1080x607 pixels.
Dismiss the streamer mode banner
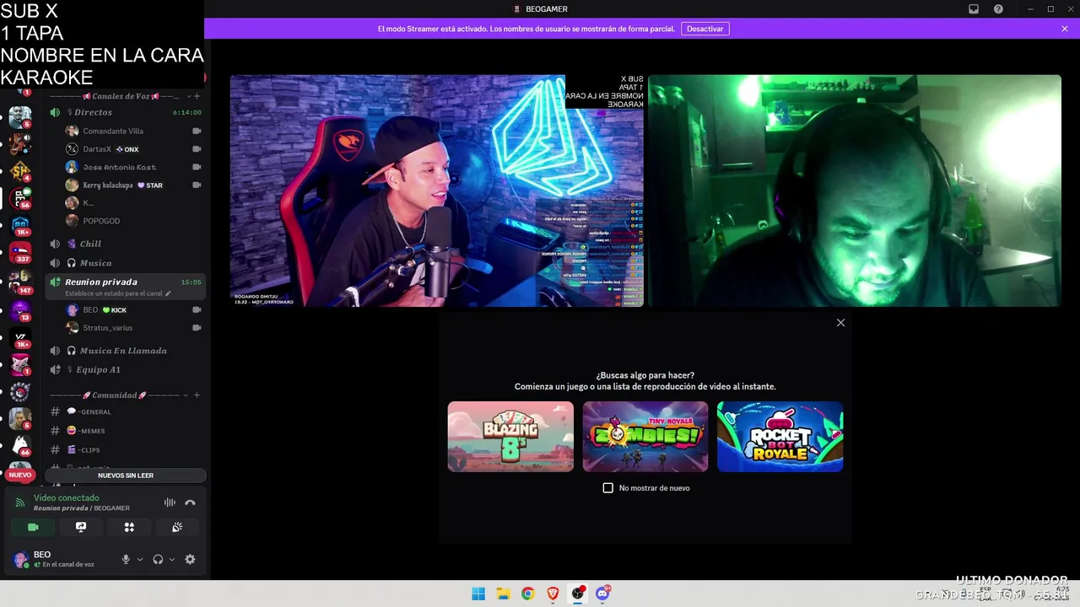1065,29
